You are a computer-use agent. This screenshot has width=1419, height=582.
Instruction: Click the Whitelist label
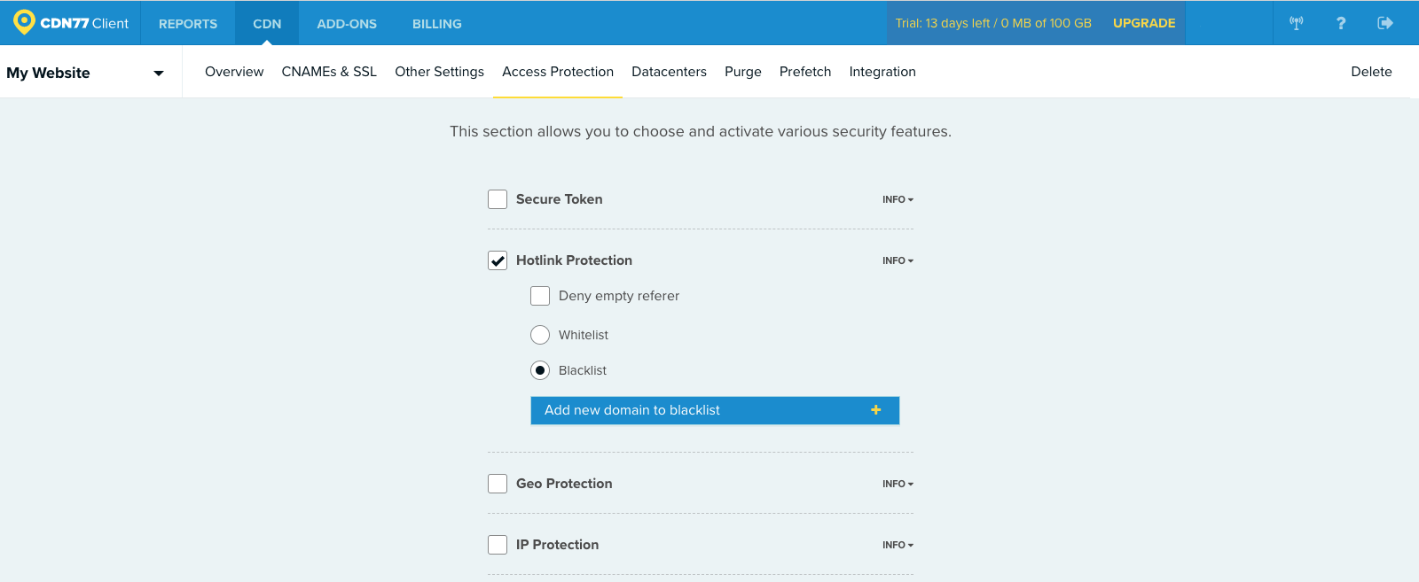click(584, 335)
